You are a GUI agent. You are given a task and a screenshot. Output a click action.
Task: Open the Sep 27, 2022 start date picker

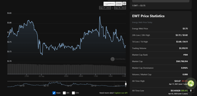point(105,8)
